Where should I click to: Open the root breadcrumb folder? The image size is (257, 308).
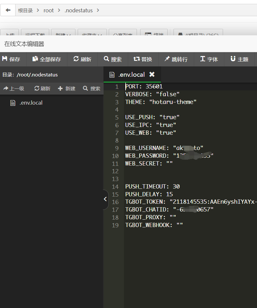click(49, 10)
